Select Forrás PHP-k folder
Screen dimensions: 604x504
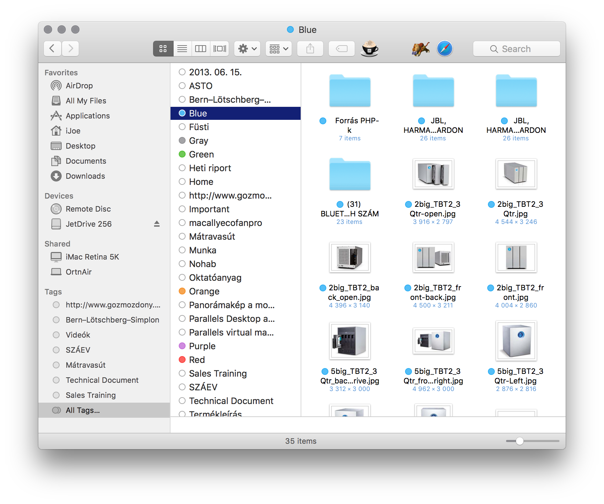[350, 91]
